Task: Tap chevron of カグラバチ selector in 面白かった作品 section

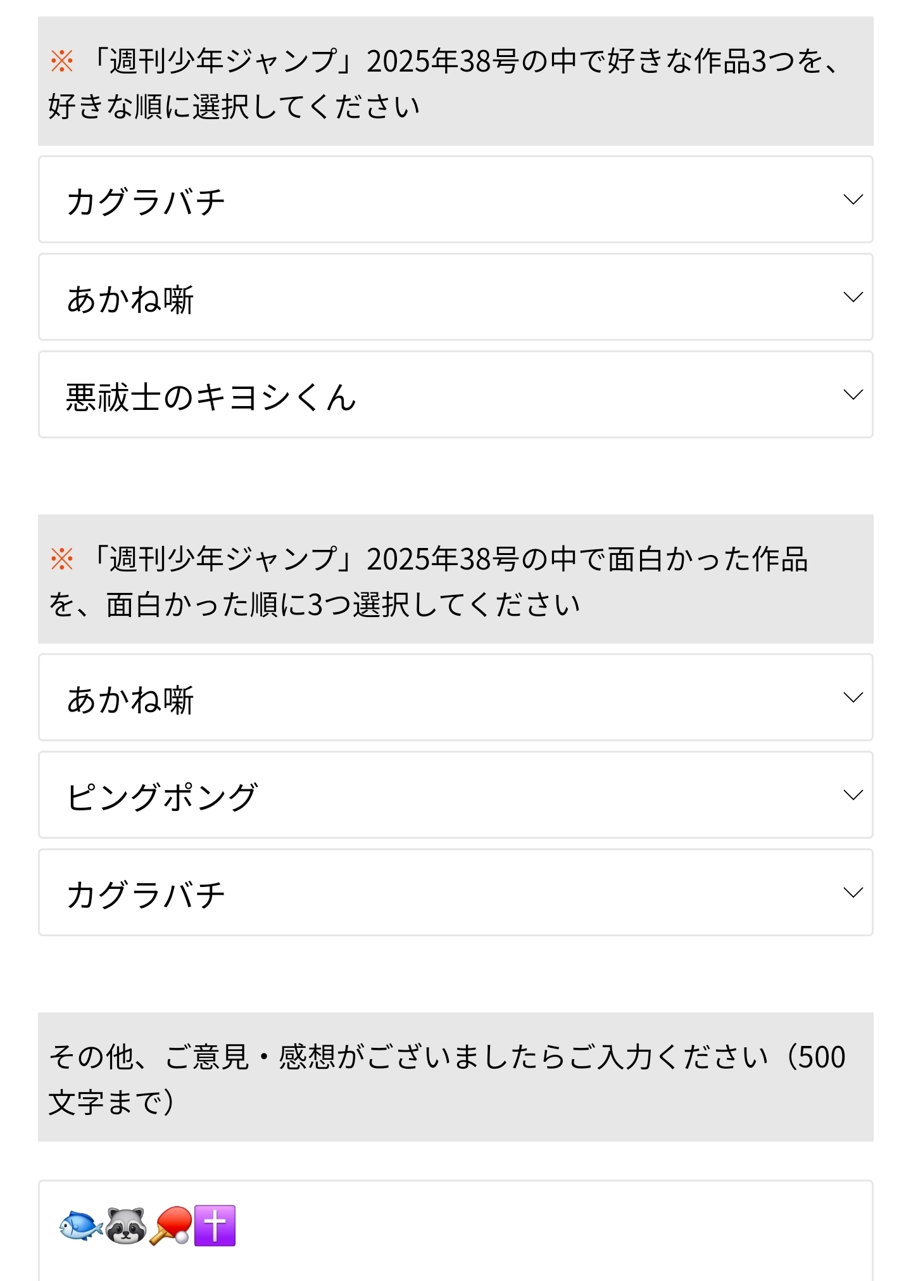Action: click(x=853, y=893)
